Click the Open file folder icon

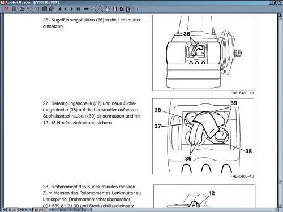(22, 9)
